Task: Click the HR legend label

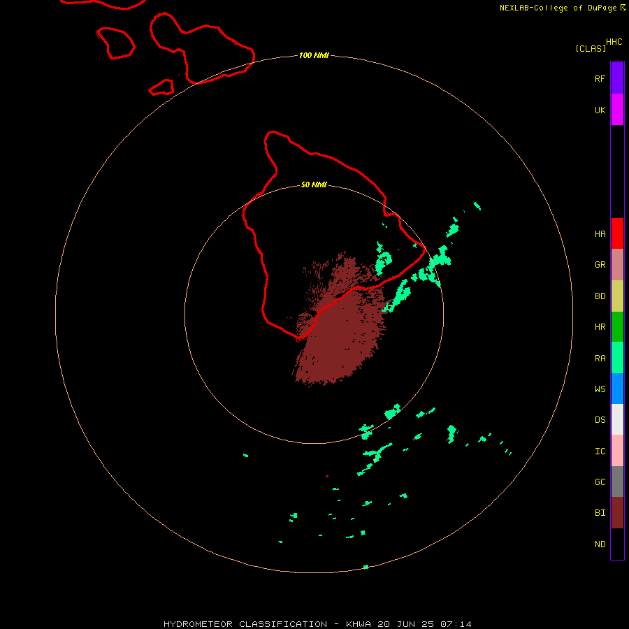Action: pos(600,327)
